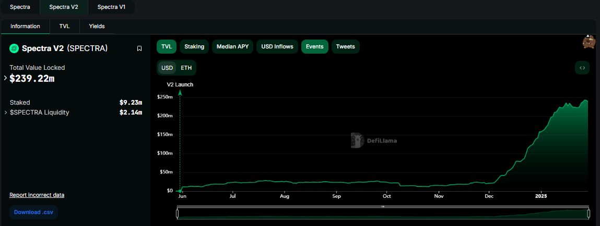
Task: Click the right range slider handle
Action: tap(589, 214)
